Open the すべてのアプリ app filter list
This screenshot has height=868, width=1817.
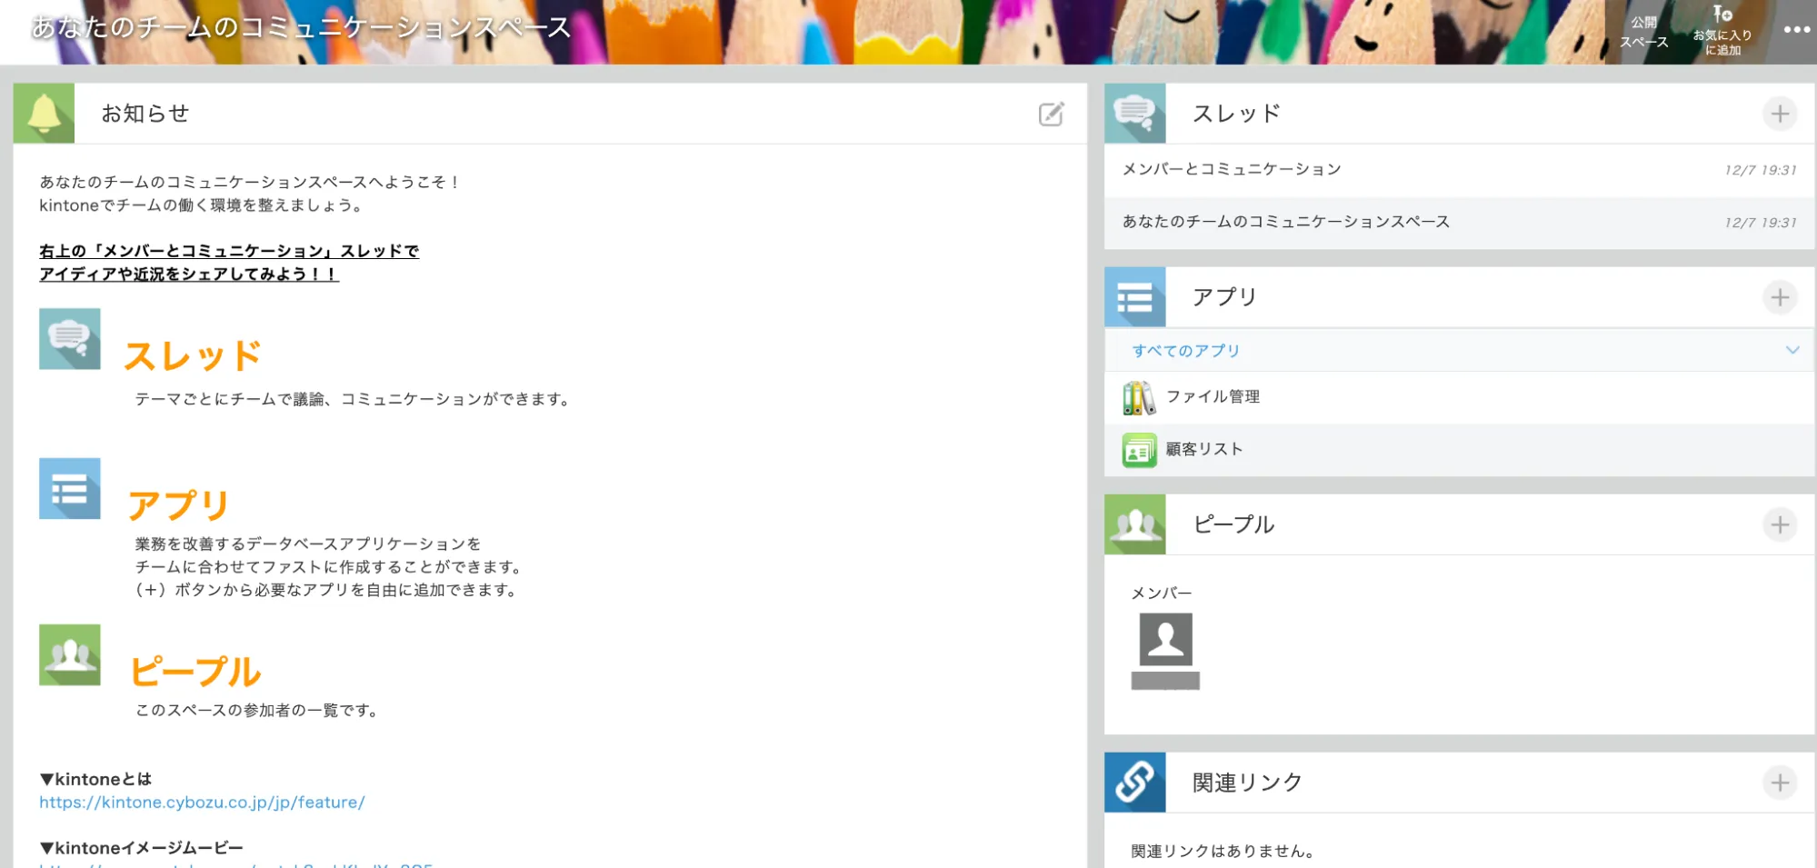coord(1185,351)
